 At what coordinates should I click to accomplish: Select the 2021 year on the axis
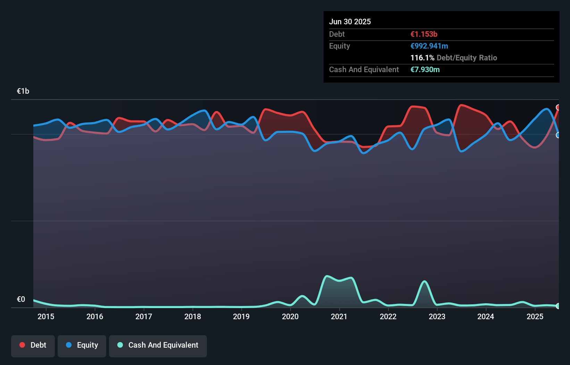(339, 316)
